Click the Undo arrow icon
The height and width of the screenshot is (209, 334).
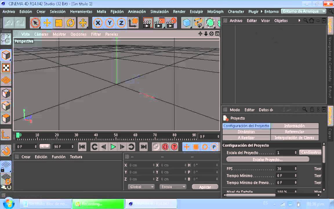[x=8, y=23]
